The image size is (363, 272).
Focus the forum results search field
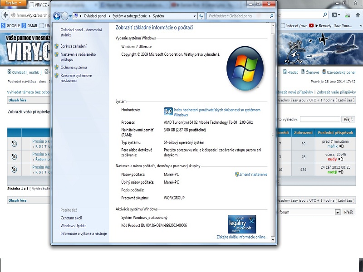(320, 119)
